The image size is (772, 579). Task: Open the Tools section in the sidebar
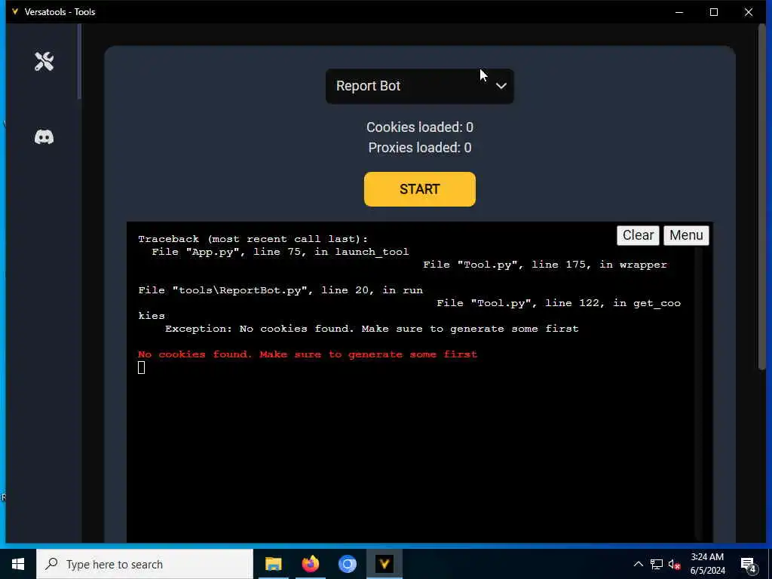pyautogui.click(x=44, y=62)
